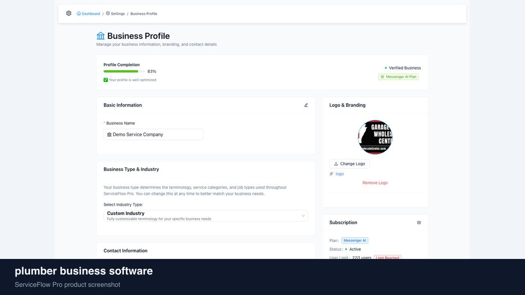Image resolution: width=525 pixels, height=295 pixels.
Task: Click the bank icon beside the page title
Action: pyautogui.click(x=100, y=36)
